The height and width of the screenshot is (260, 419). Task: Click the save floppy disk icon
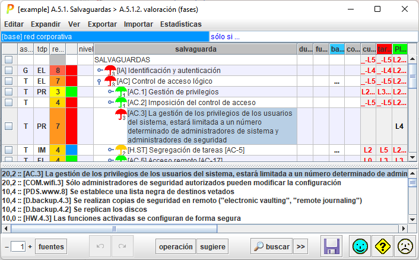331,246
